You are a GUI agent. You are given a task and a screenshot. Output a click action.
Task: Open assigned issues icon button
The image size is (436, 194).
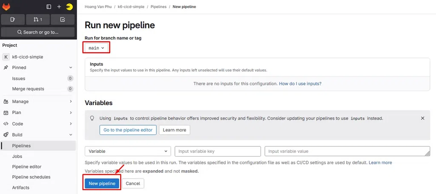point(12,20)
